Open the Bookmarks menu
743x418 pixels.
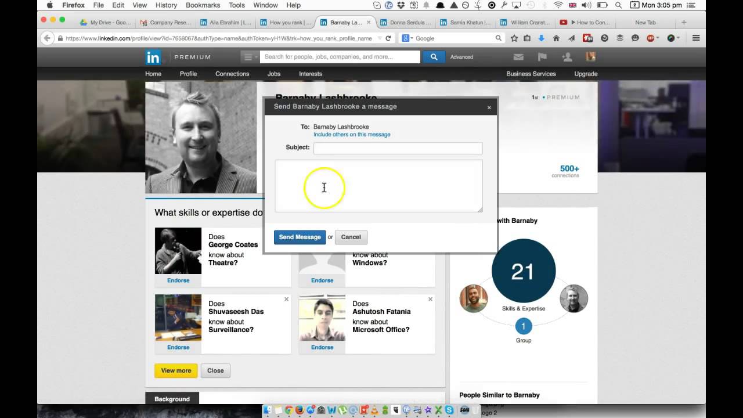pos(203,5)
